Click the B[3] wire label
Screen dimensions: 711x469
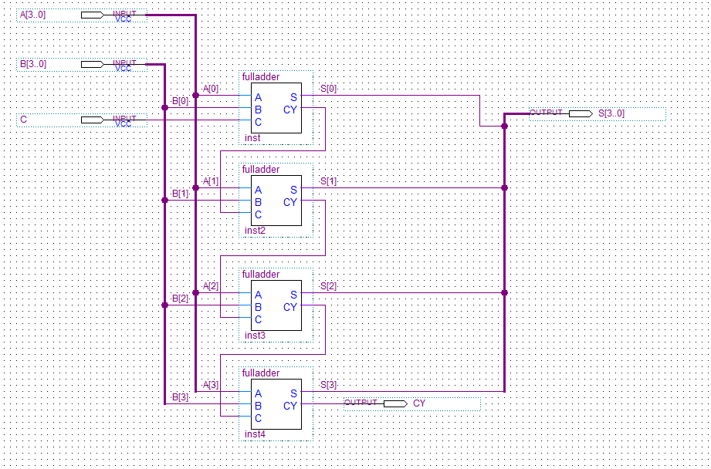coord(180,397)
